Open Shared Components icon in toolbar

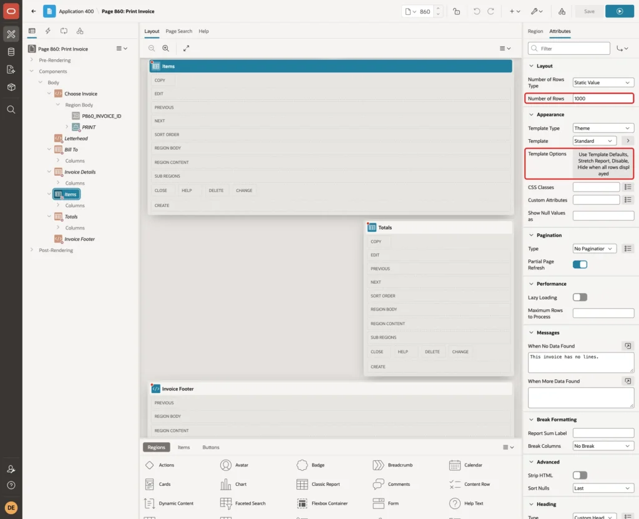pos(562,11)
